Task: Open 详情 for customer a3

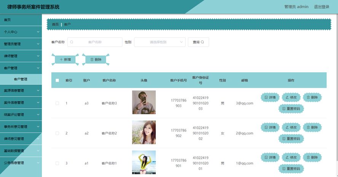Action: 270,97
